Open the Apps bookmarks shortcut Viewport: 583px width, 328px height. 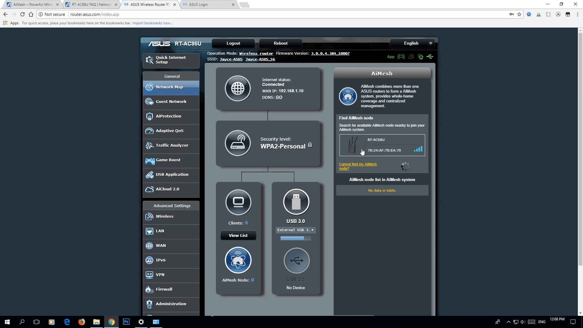click(11, 23)
